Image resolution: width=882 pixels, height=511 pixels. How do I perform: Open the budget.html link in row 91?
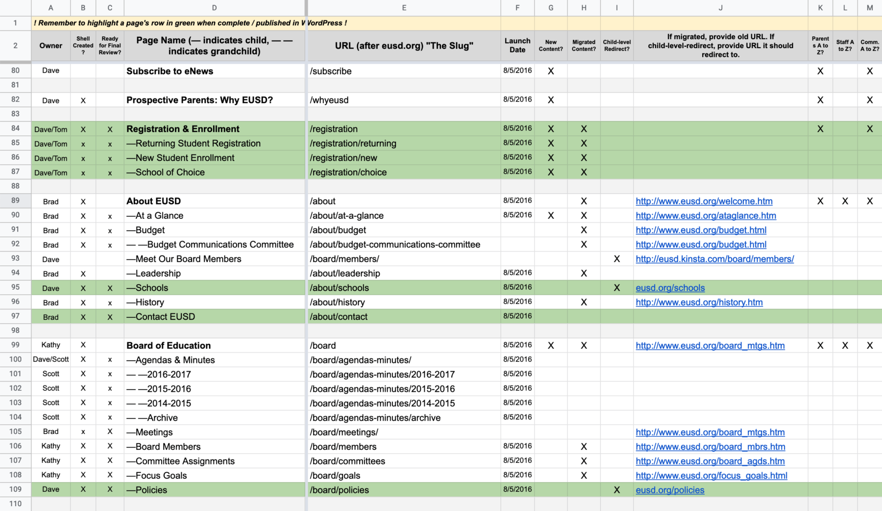point(701,230)
